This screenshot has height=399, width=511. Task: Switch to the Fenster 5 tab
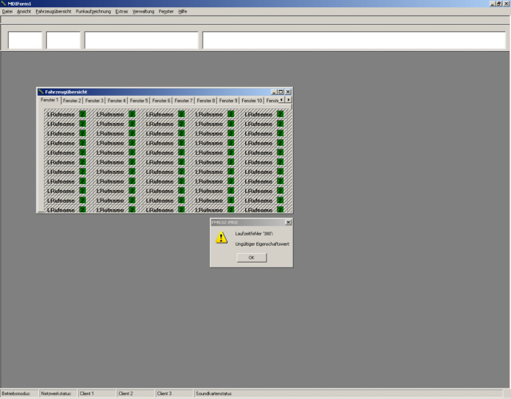click(139, 101)
